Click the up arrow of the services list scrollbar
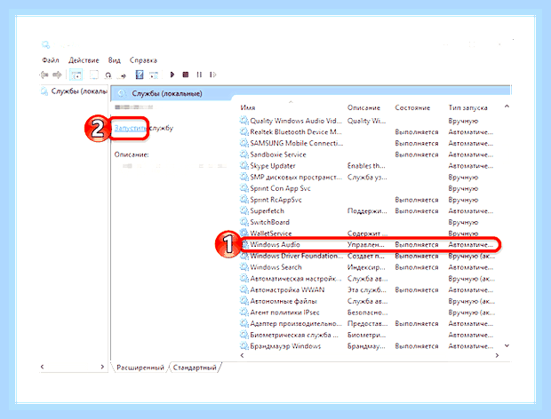 [507, 106]
